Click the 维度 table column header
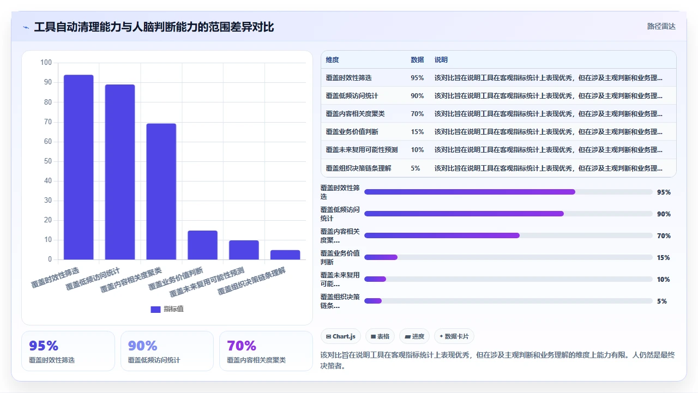698x393 pixels. tap(332, 60)
